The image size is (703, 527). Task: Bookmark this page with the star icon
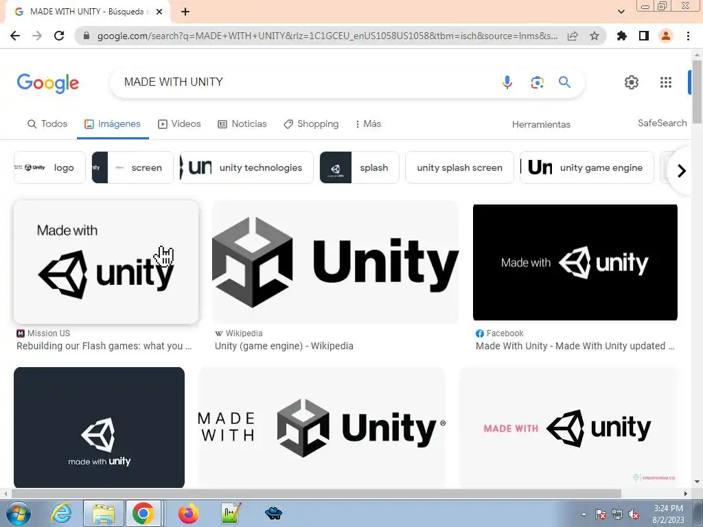595,36
